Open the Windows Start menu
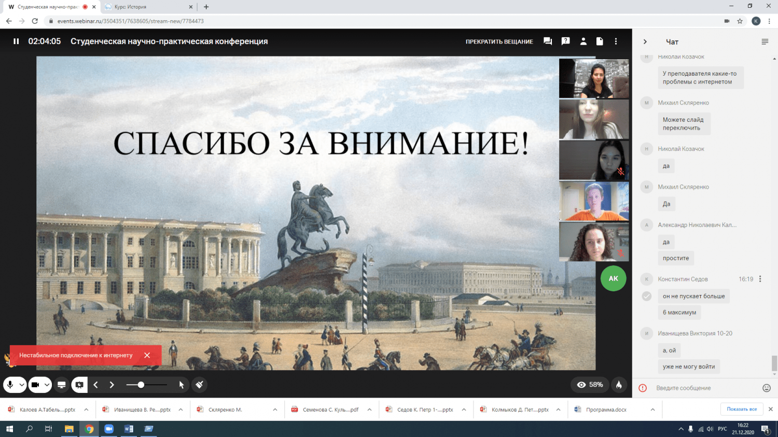778x437 pixels. tap(9, 429)
